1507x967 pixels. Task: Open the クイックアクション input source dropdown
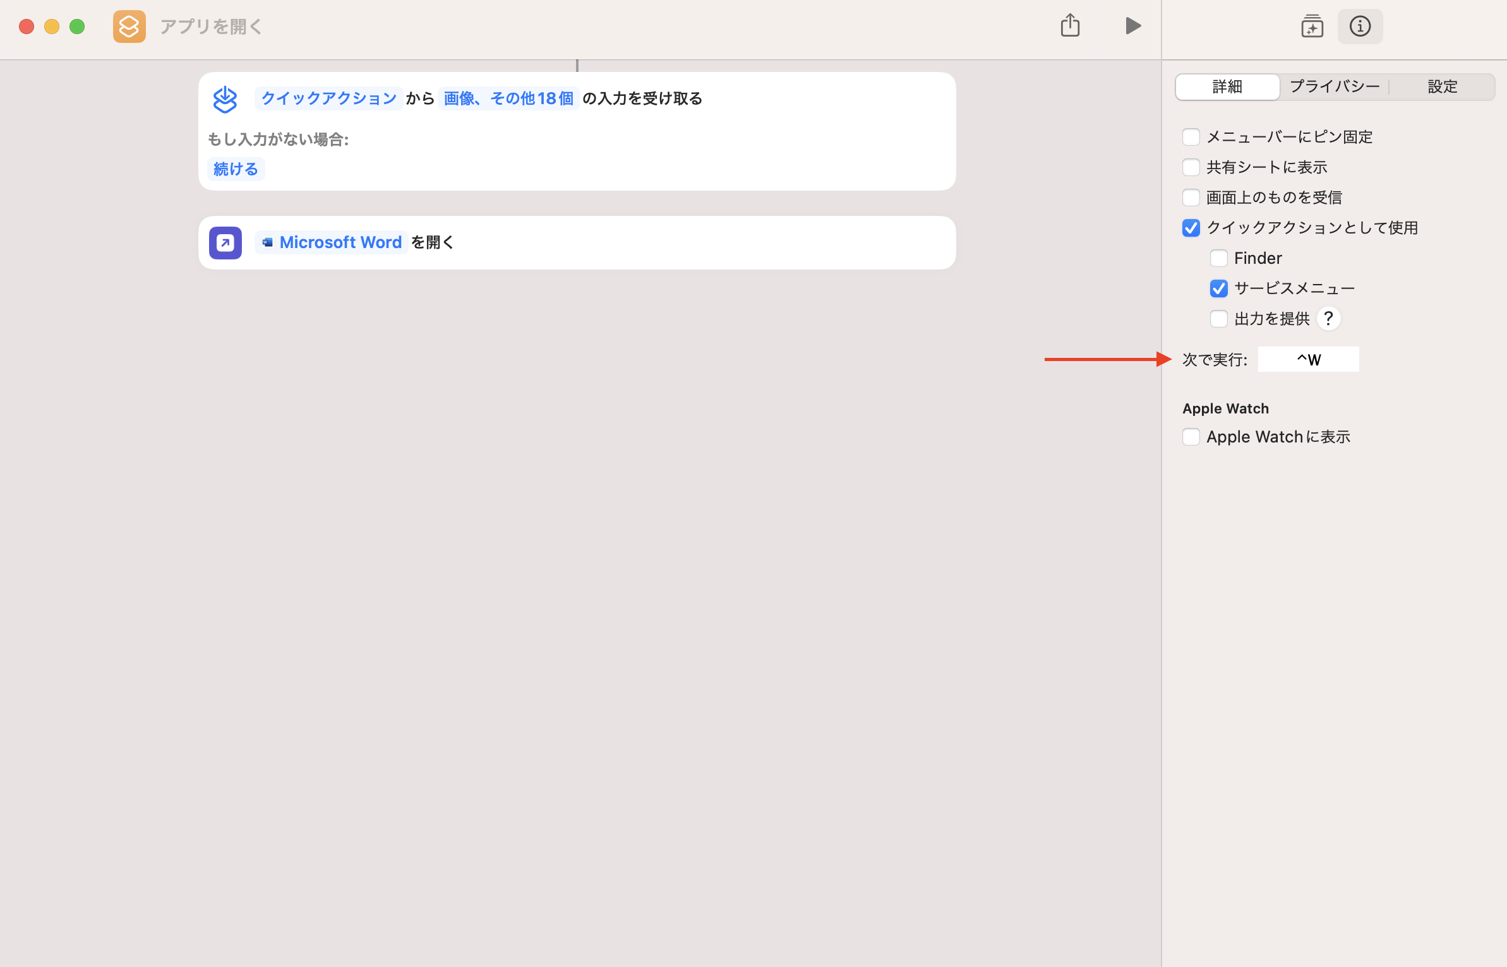pos(328,98)
